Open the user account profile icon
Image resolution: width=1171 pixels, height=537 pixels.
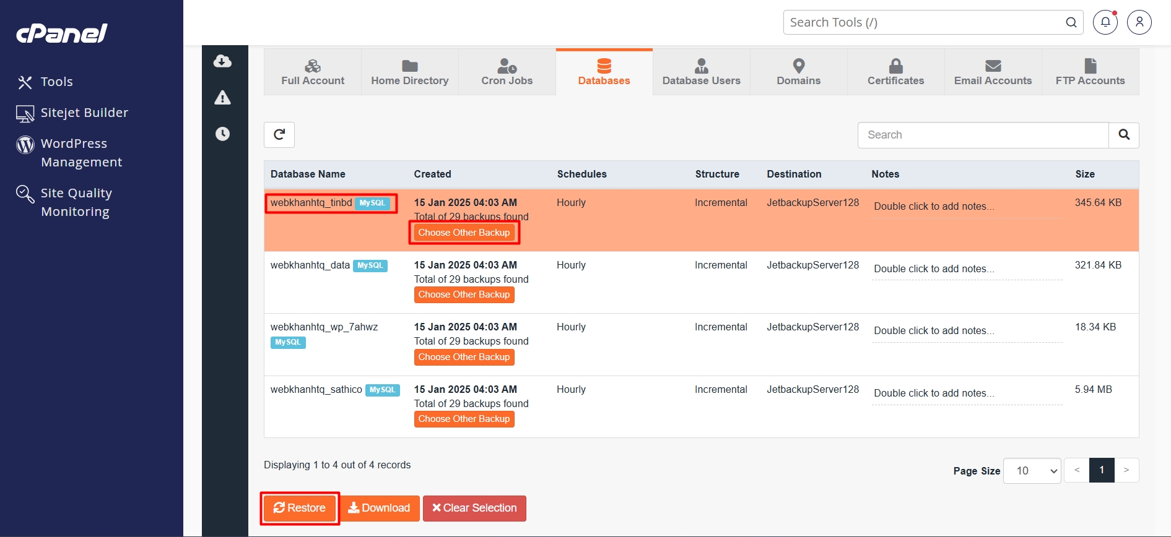coord(1139,22)
